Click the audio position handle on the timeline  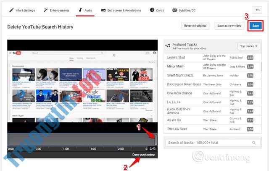(156, 140)
